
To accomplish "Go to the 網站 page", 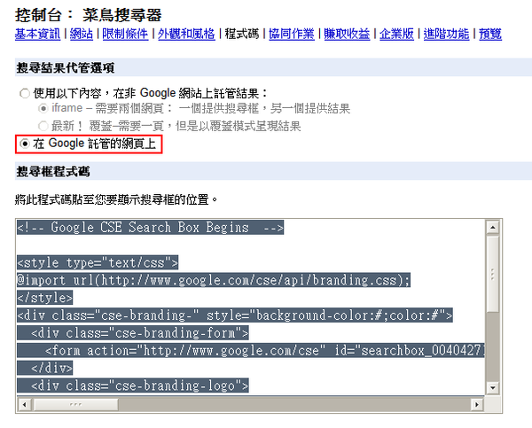I will click(82, 34).
